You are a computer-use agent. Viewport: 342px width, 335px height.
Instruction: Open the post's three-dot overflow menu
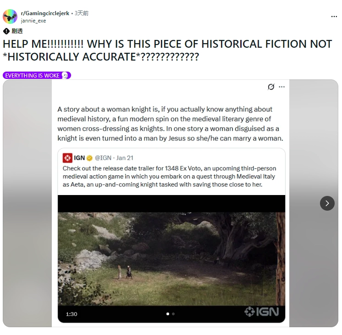coord(334,17)
